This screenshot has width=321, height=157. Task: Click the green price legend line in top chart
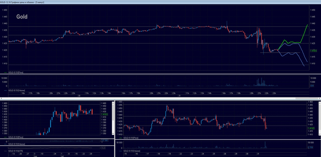(6, 72)
